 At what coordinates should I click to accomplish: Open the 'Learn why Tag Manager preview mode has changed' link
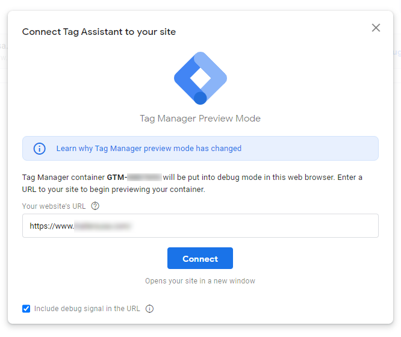click(149, 149)
